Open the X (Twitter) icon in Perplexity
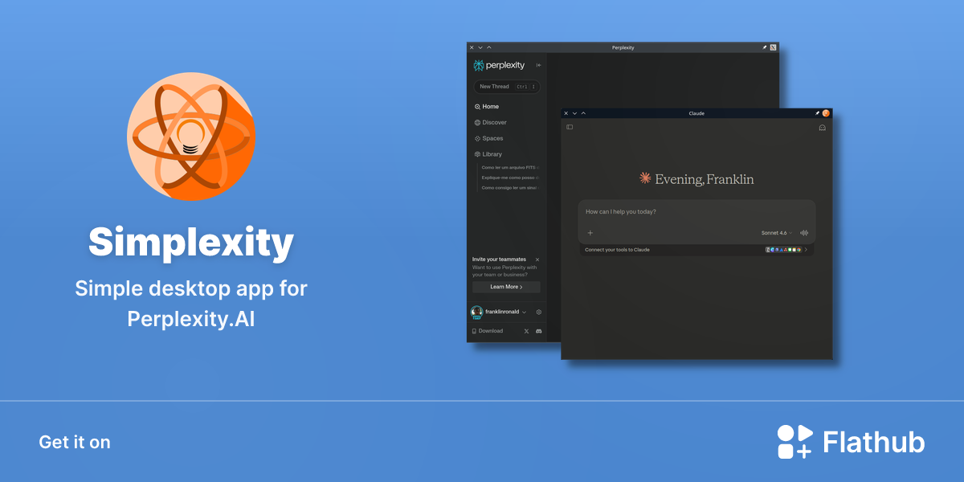This screenshot has height=482, width=964. (x=526, y=331)
